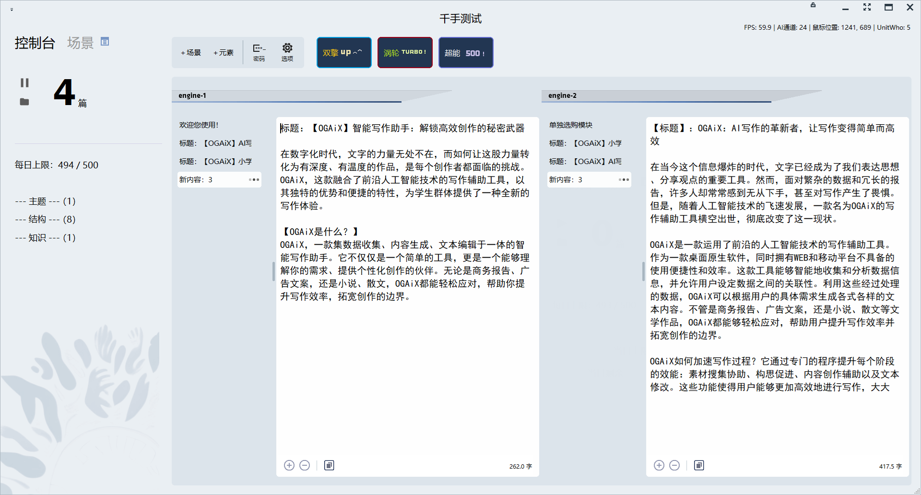Click the pause icon in control panel
Viewport: 921px width, 495px height.
[24, 83]
